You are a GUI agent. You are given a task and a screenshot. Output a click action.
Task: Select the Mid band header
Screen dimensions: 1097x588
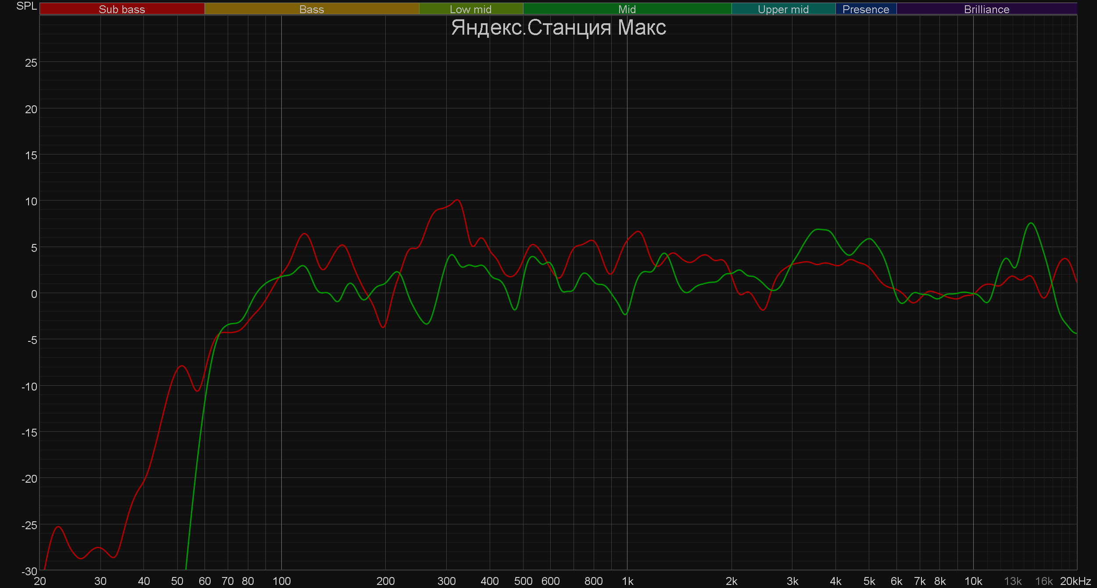click(627, 9)
